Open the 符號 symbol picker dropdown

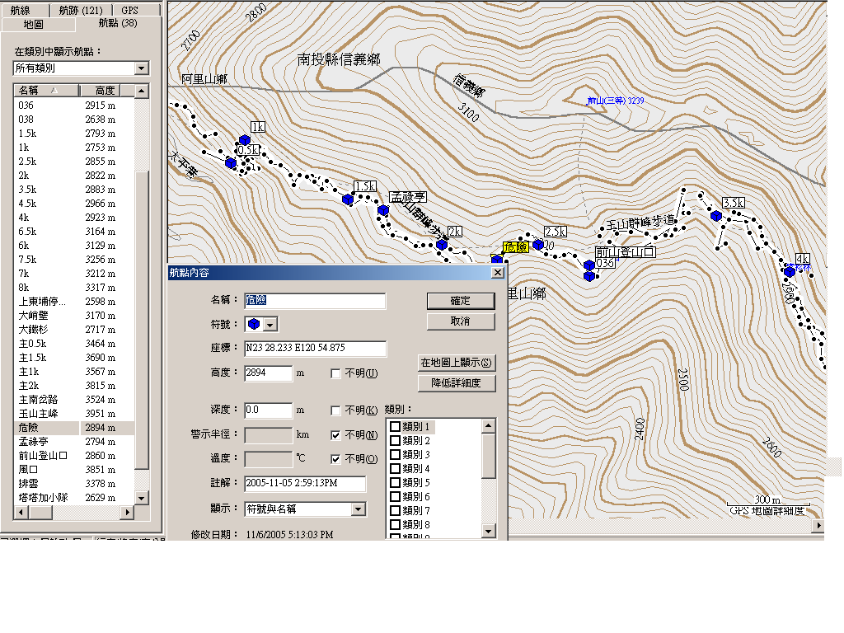tap(270, 325)
